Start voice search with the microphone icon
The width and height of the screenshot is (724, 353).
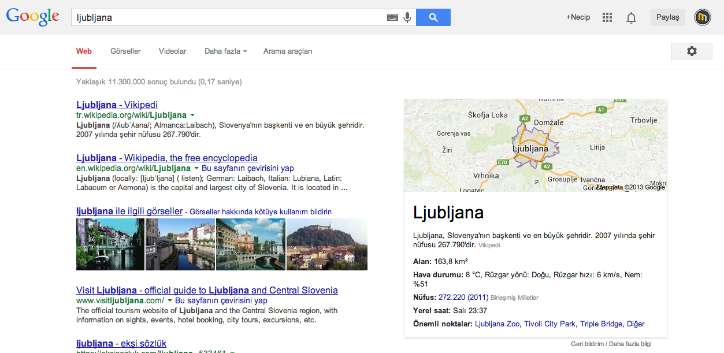[407, 17]
